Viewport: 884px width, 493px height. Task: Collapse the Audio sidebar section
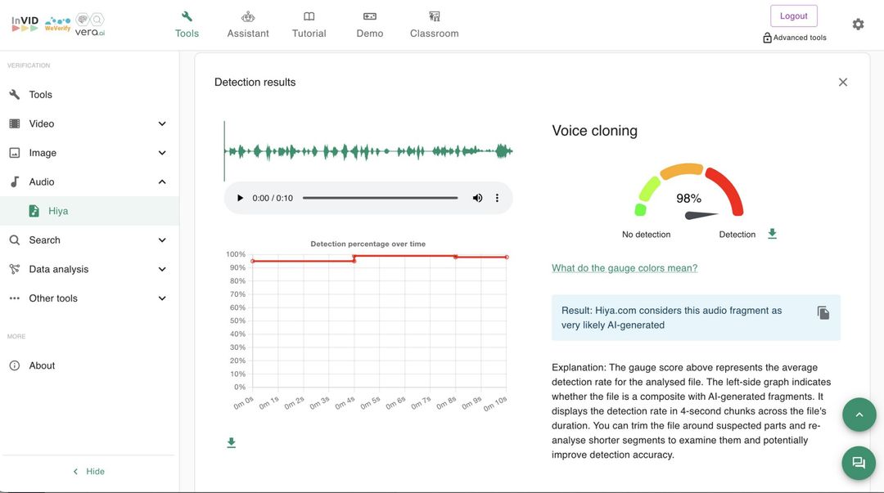tap(162, 182)
